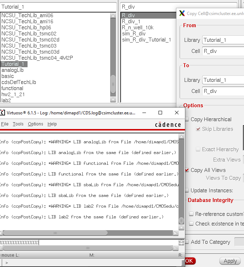Click the Copy Cell dialog X icon
Viewport: 244px width, 267px height.
tap(182, 13)
